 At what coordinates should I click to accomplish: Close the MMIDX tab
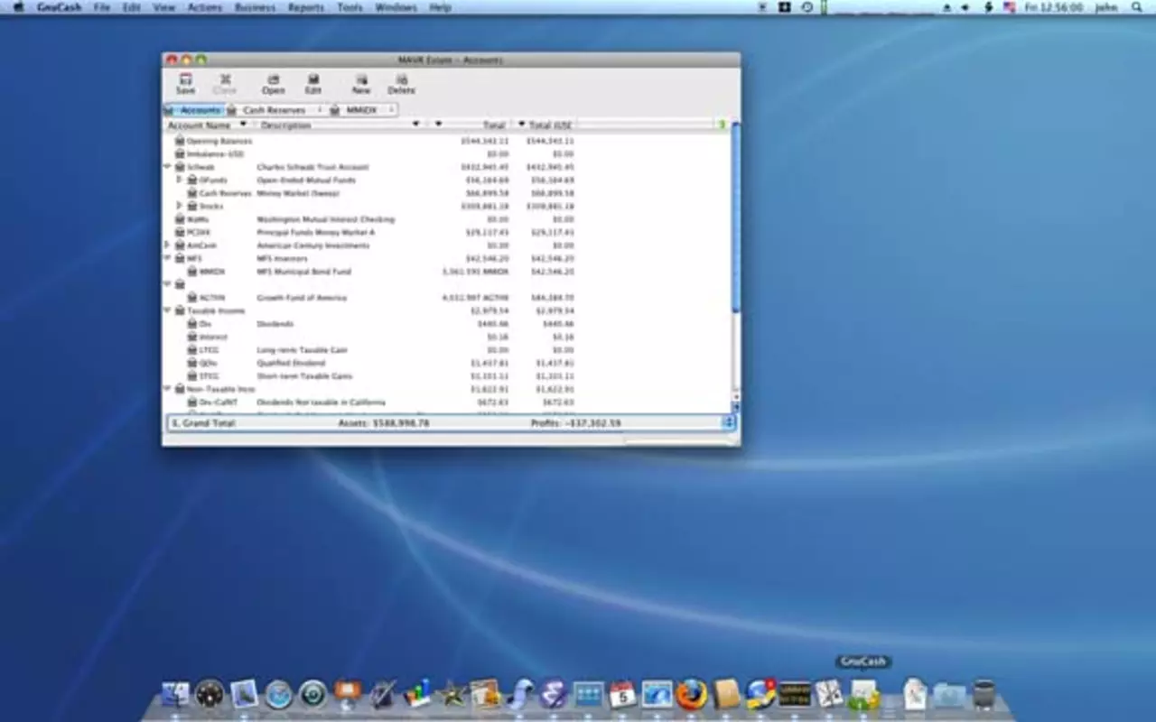click(x=391, y=110)
